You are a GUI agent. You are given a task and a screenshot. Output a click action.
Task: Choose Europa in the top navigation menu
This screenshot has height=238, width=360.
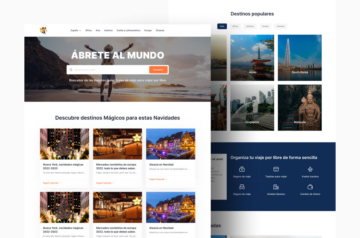[148, 30]
